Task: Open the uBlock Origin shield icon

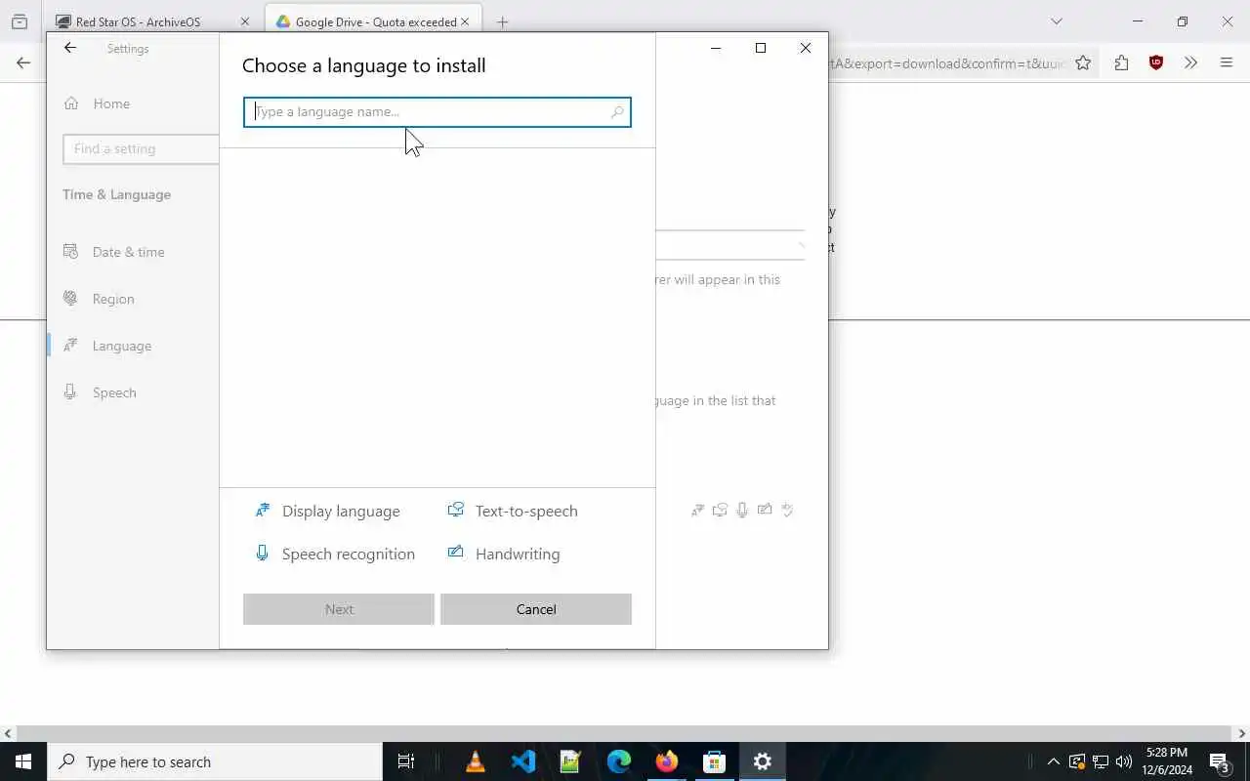Action: point(1156,62)
